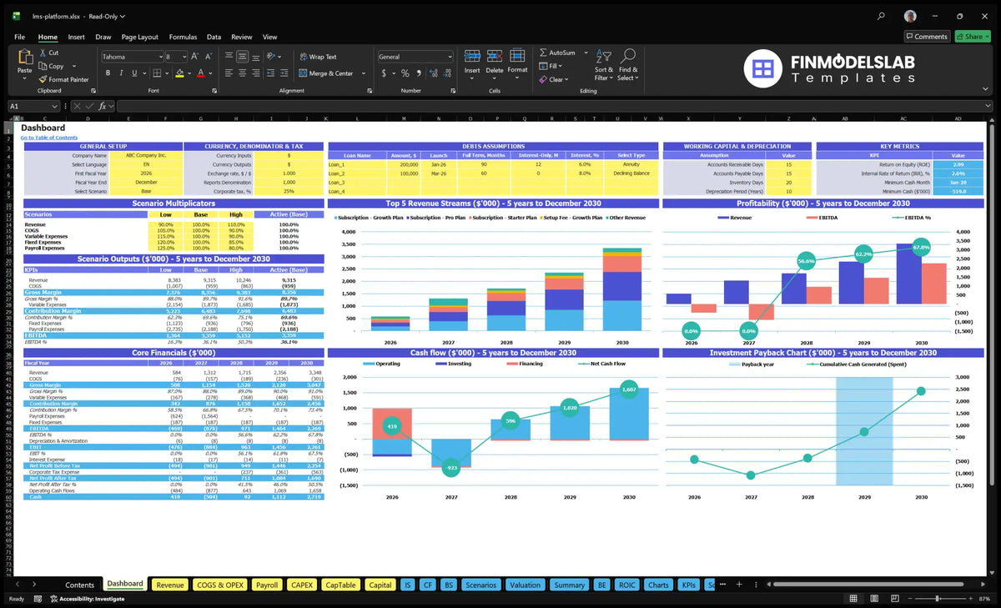Screen dimensions: 1001x608
Task: Switch to the Formulas ribbon tab
Action: 183,37
